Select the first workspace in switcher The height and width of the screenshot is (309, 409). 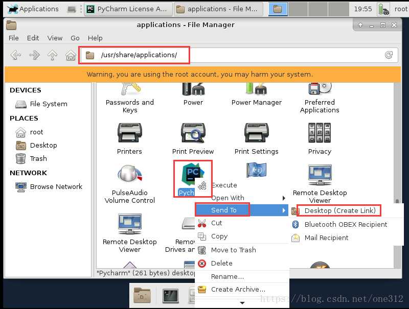(278, 9)
